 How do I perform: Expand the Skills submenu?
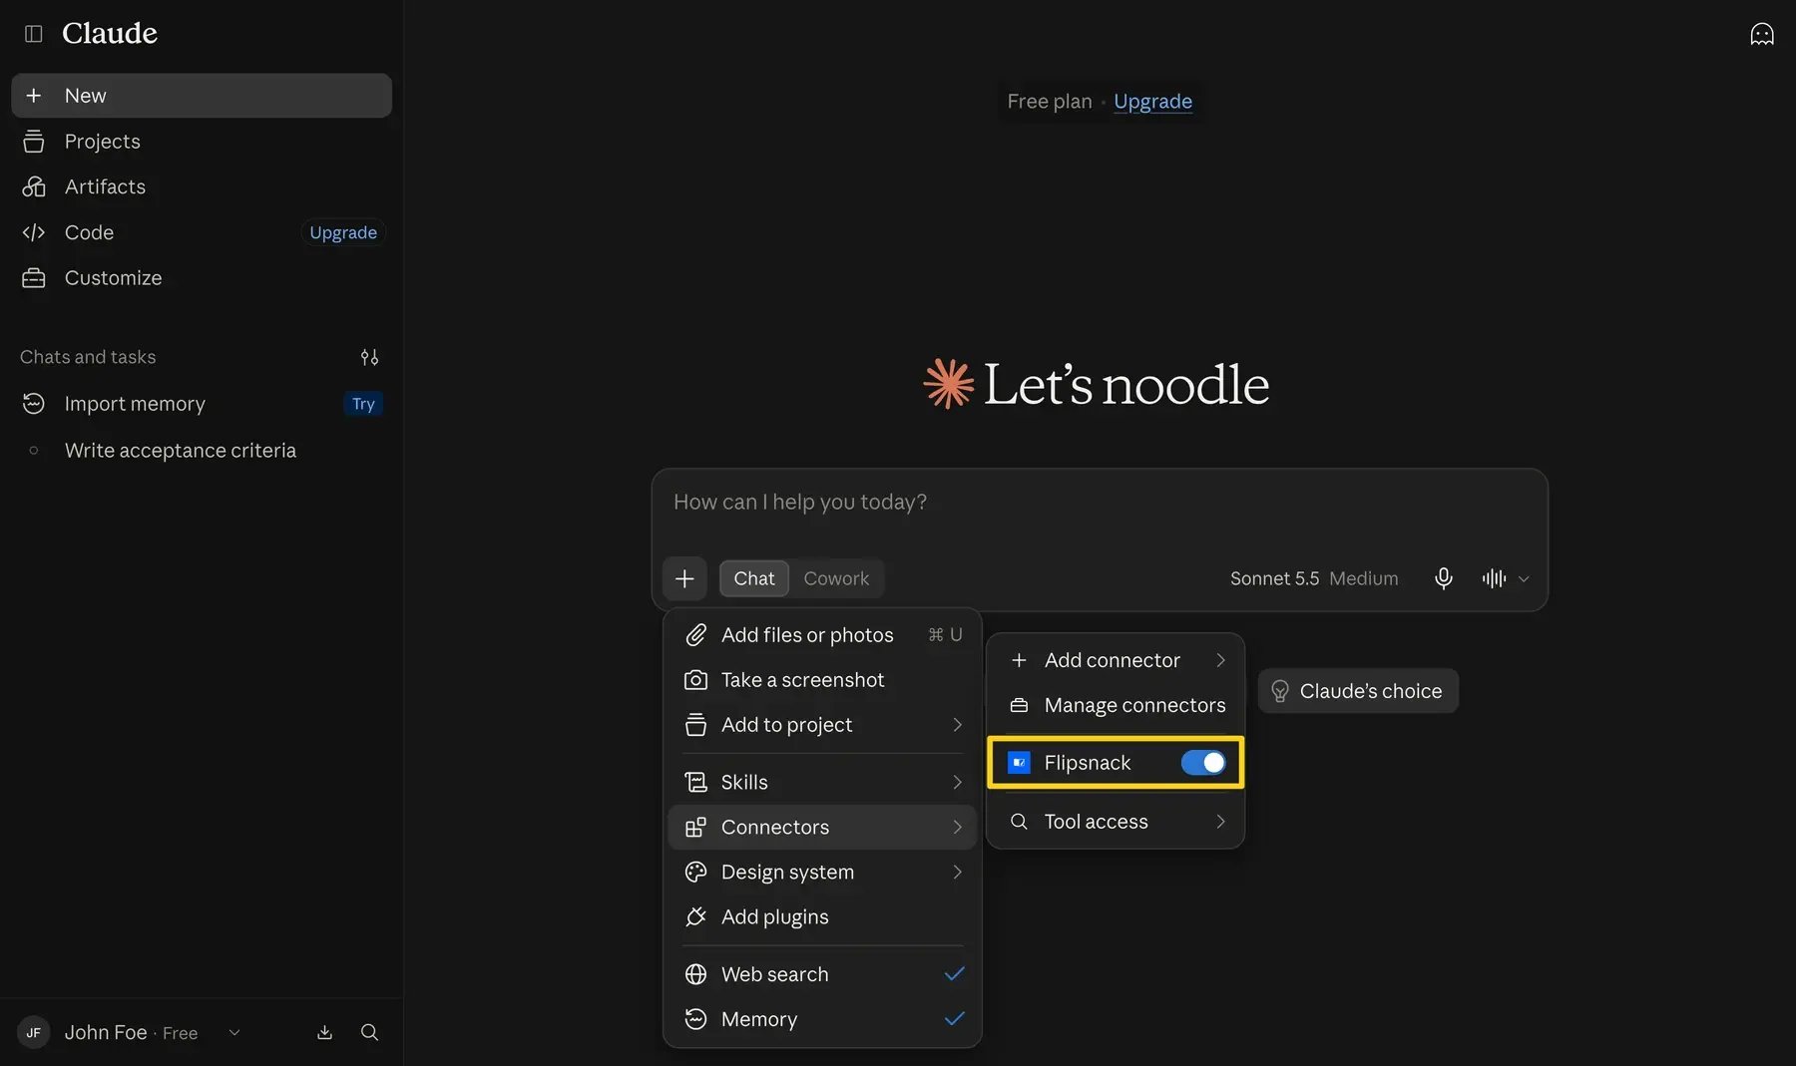pos(823,782)
